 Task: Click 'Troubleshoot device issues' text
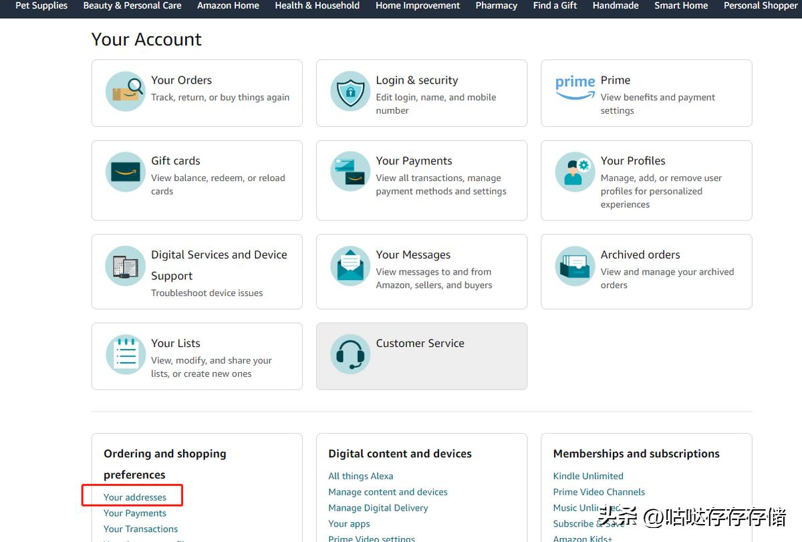pos(207,293)
